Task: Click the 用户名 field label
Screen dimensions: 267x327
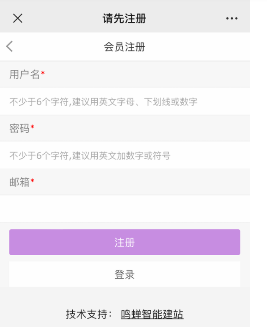Action: pos(25,74)
